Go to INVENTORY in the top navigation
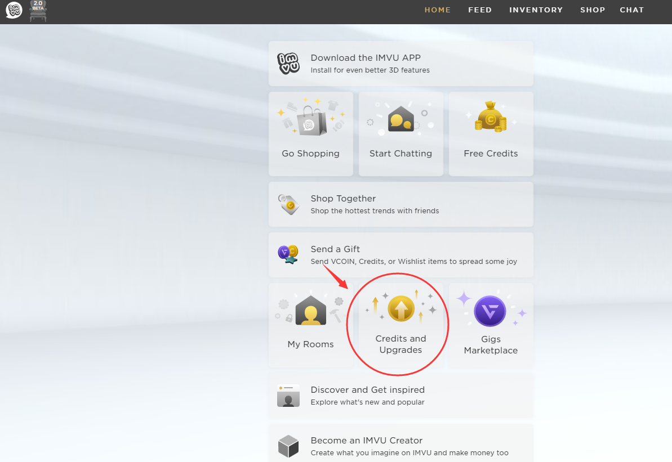 tap(536, 10)
